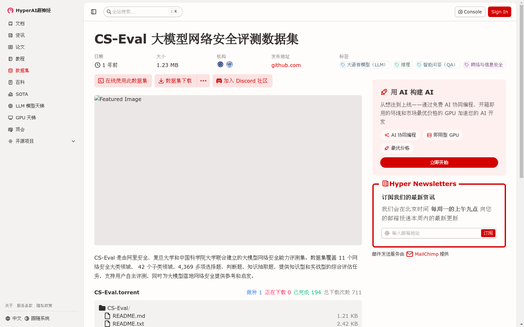Screen dimensions: 524x327
Task: Open the 文档 menu item
Action: 20,23
